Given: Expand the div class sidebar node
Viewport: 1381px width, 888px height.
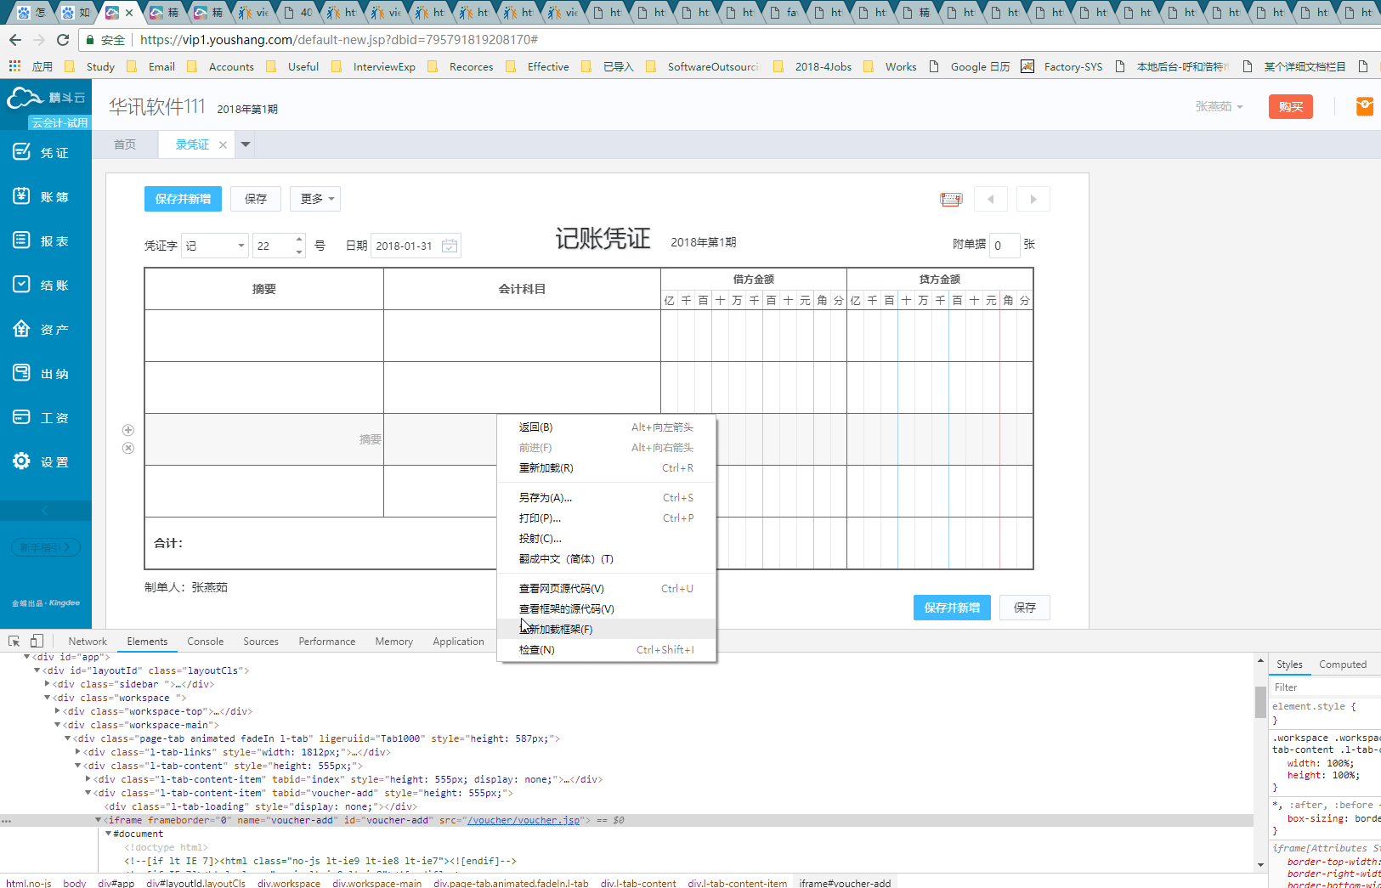Looking at the screenshot, I should coord(48,684).
